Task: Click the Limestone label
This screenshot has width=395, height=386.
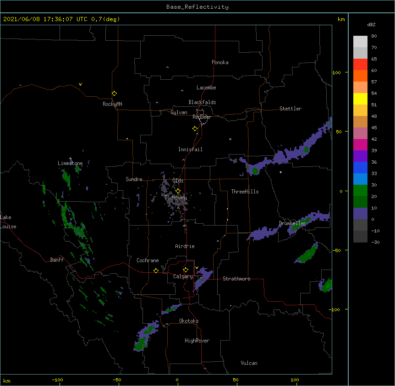Action: click(x=70, y=163)
